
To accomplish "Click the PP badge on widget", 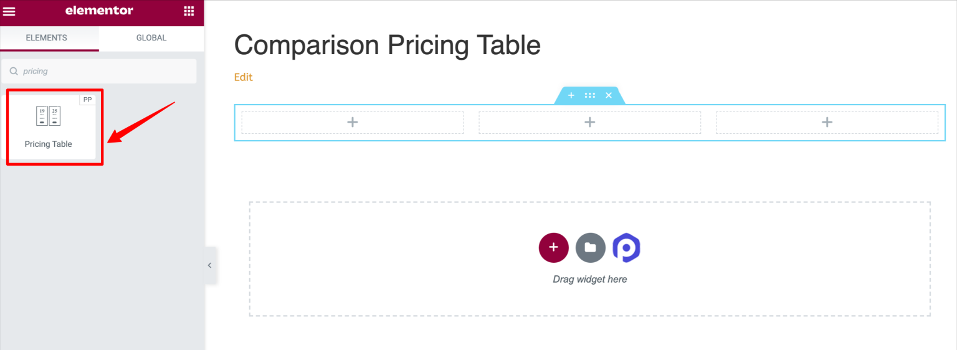I will pyautogui.click(x=87, y=100).
